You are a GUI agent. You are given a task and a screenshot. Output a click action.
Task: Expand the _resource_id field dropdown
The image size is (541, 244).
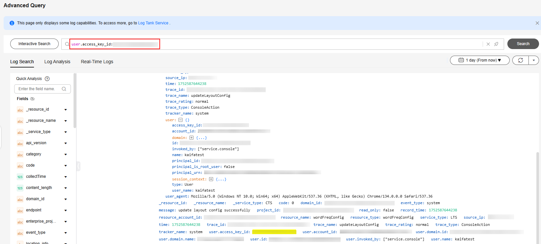coord(66,110)
